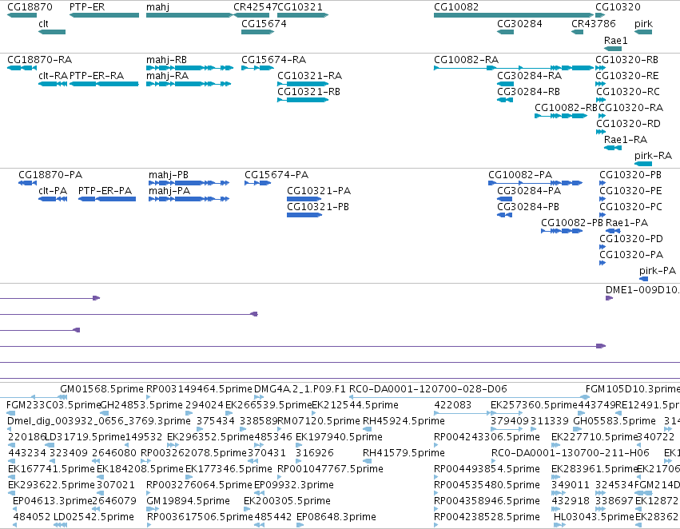
Task: Select transcript CG10082-RB
Action: 566,108
